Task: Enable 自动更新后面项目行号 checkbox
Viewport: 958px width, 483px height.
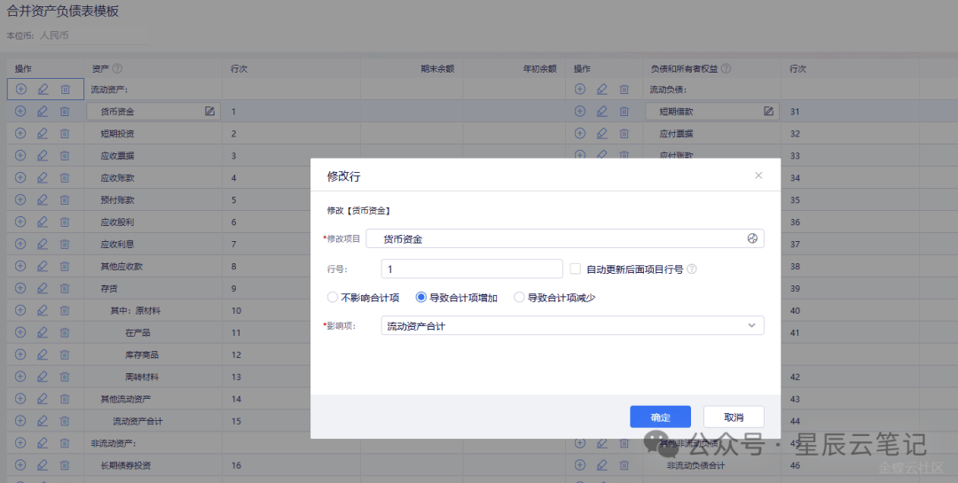Action: 576,269
